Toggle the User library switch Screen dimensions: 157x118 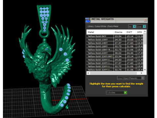coord(144,27)
